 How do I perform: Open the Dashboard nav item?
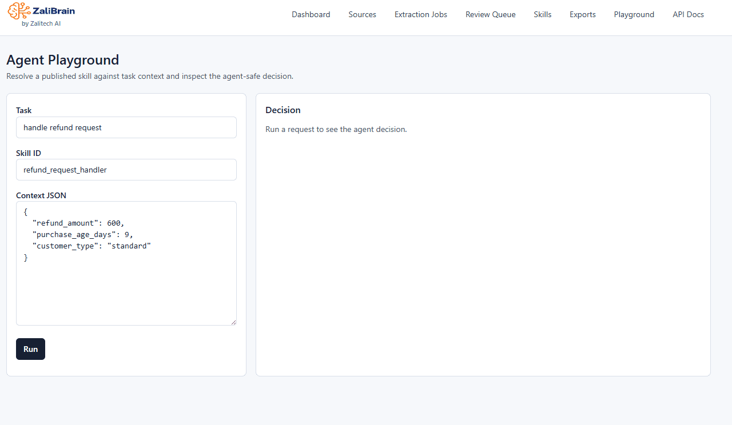[311, 15]
